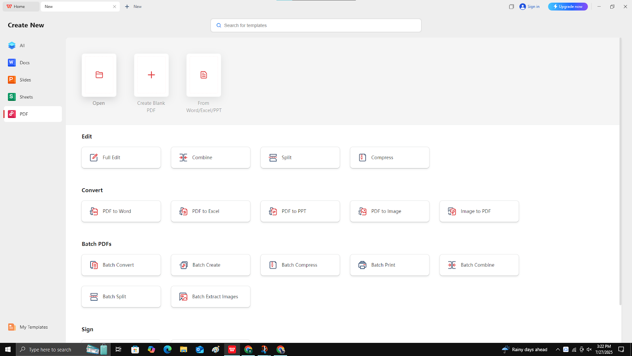Click the window layout icon beside Sign in

[512, 7]
